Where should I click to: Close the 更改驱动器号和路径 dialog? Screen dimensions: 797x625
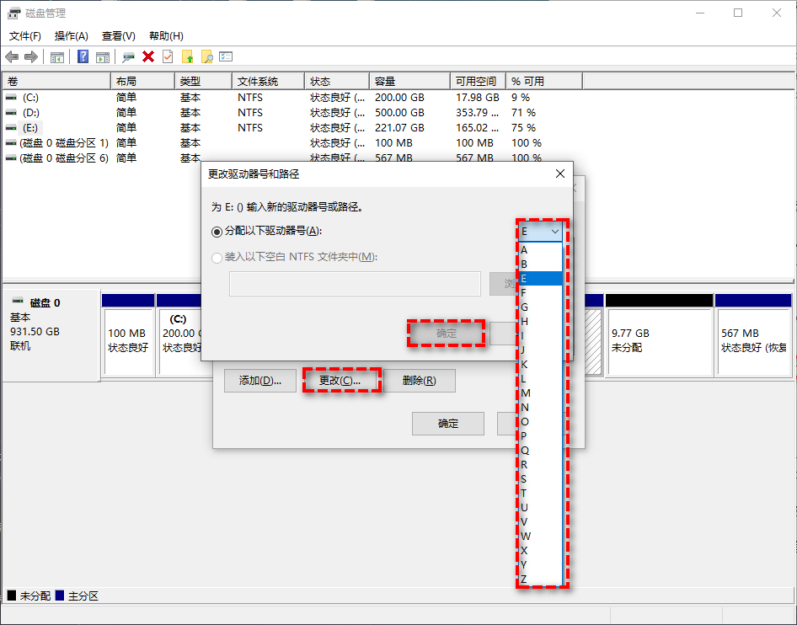point(560,174)
